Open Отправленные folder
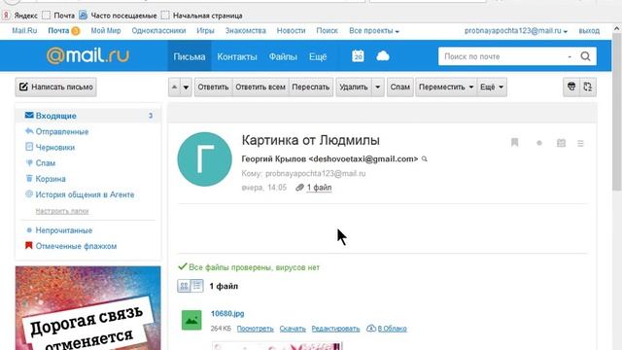The image size is (622, 350). (x=62, y=131)
